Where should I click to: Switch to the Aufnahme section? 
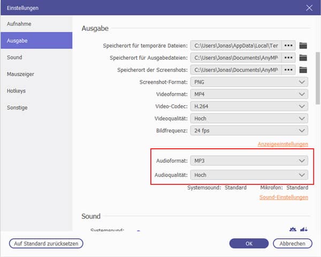click(36, 23)
